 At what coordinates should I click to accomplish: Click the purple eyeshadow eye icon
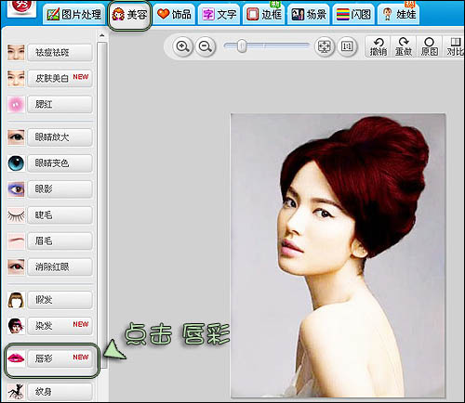[x=16, y=188]
